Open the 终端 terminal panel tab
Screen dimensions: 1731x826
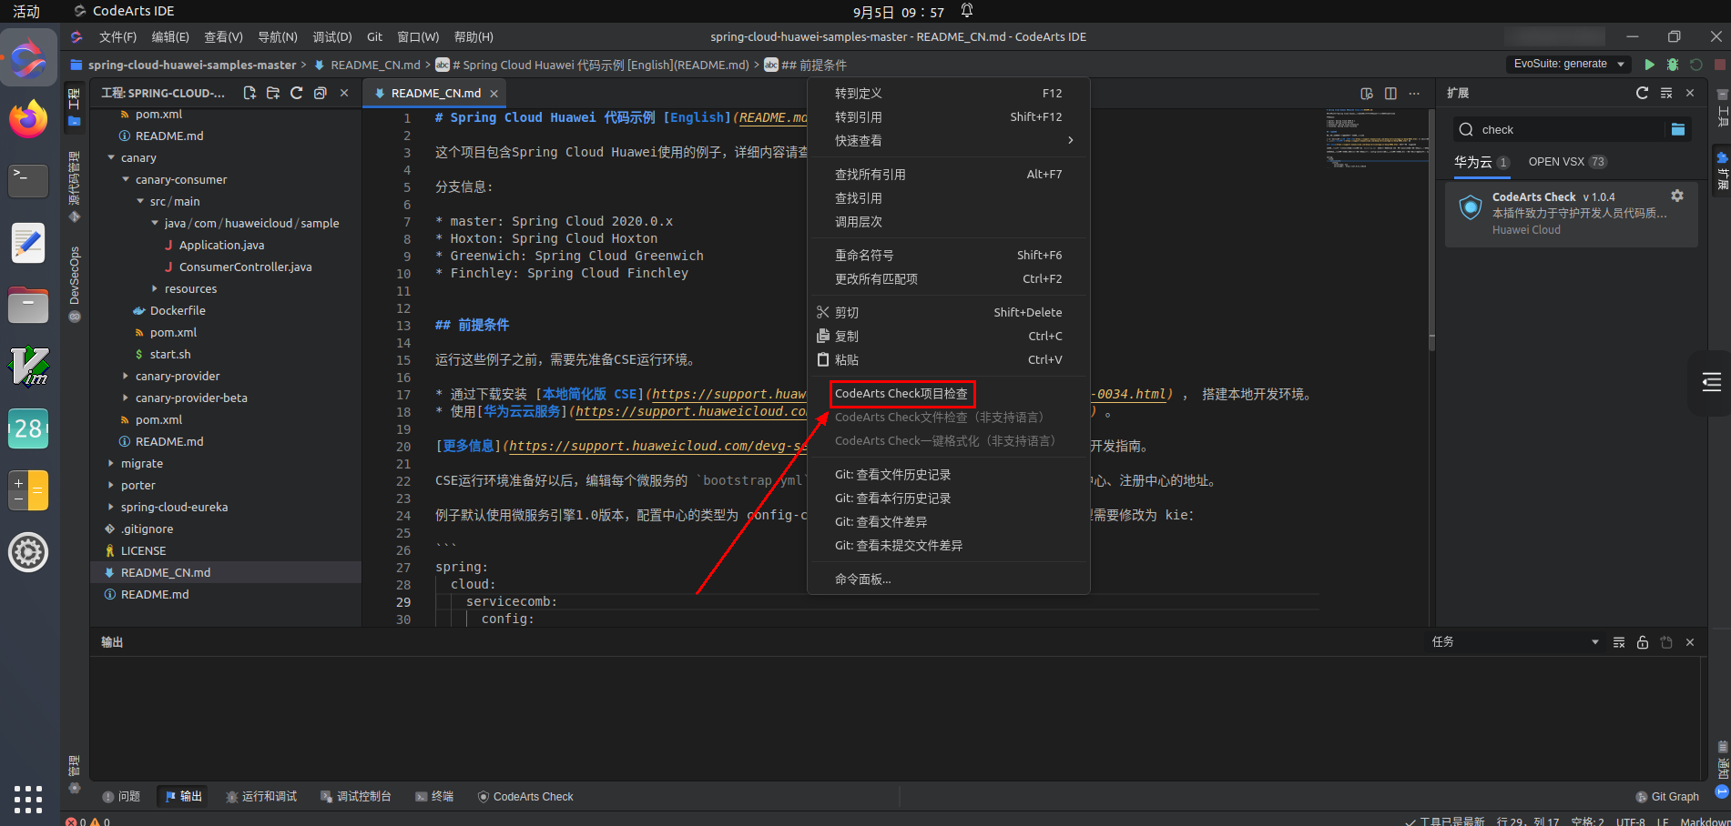[434, 797]
